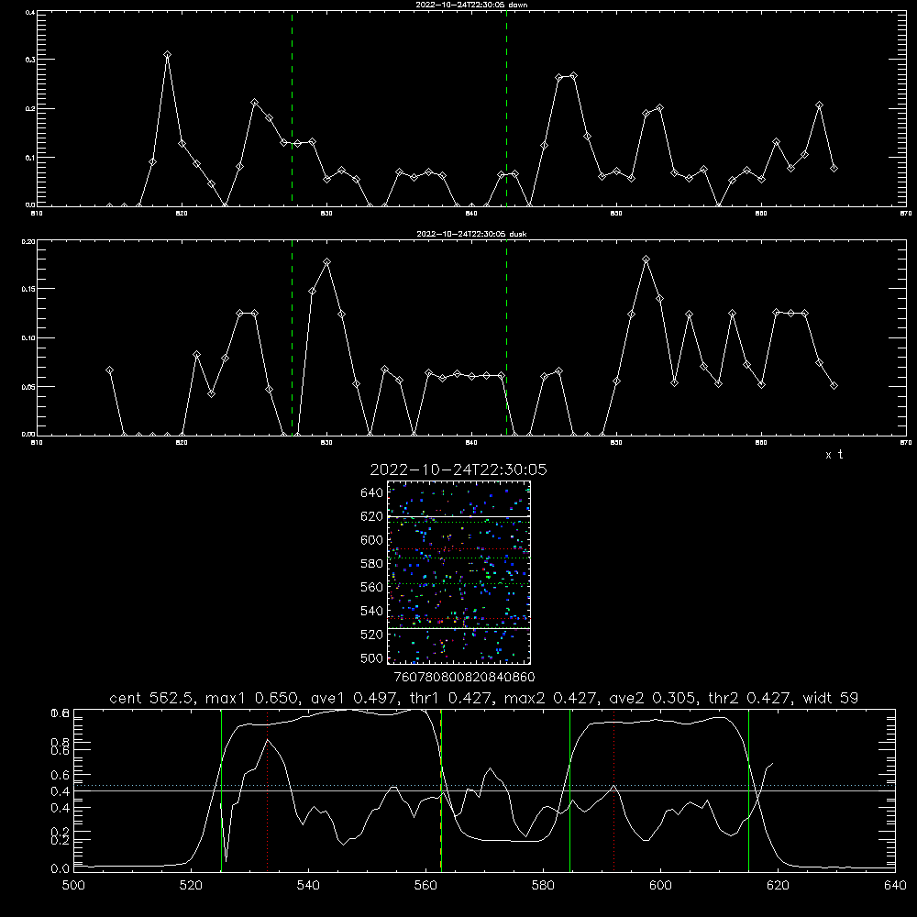
Task: Click the bottom plot x-axis label '640'
Action: [x=895, y=886]
